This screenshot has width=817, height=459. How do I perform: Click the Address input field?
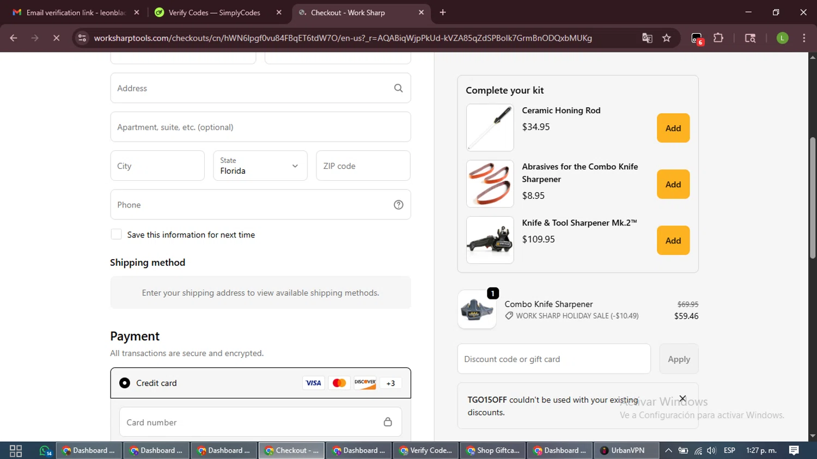(260, 88)
